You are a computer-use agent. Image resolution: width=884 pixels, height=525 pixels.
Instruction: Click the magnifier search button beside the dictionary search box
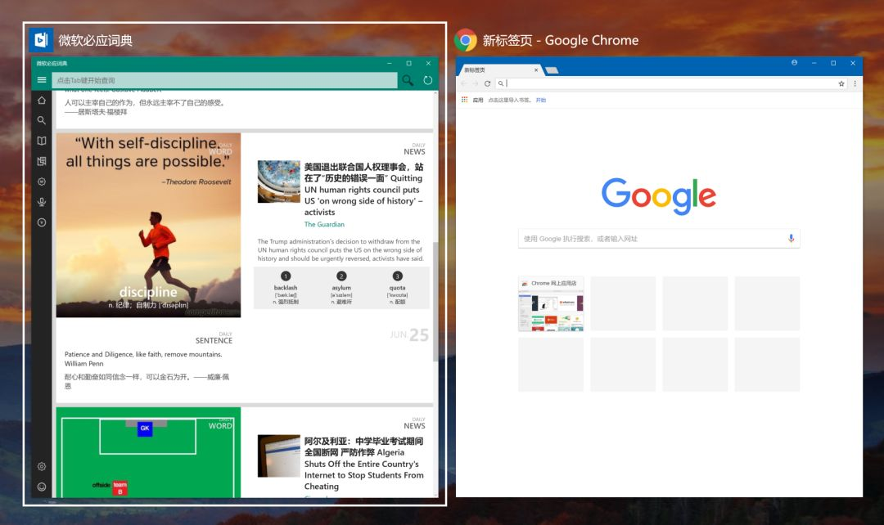[x=408, y=81]
